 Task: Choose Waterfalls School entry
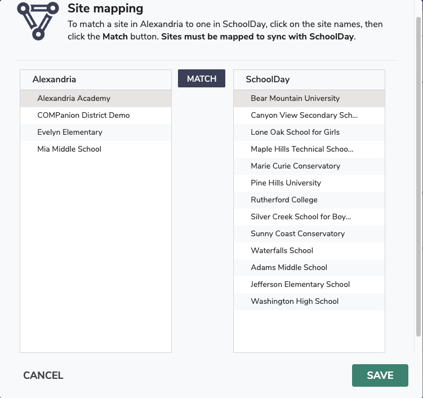click(309, 250)
